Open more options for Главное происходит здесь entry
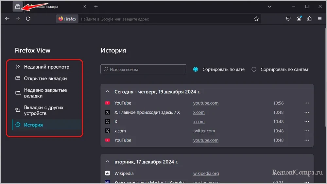 pos(307,112)
